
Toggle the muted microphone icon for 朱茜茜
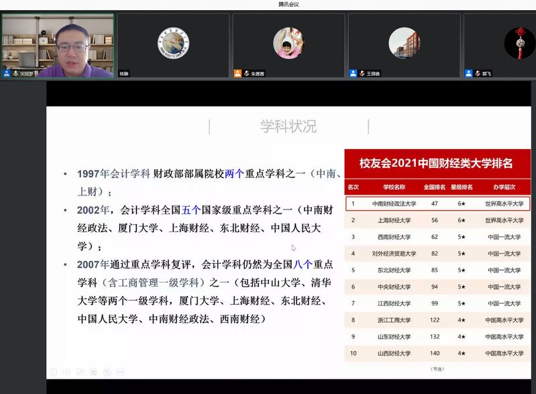point(246,73)
